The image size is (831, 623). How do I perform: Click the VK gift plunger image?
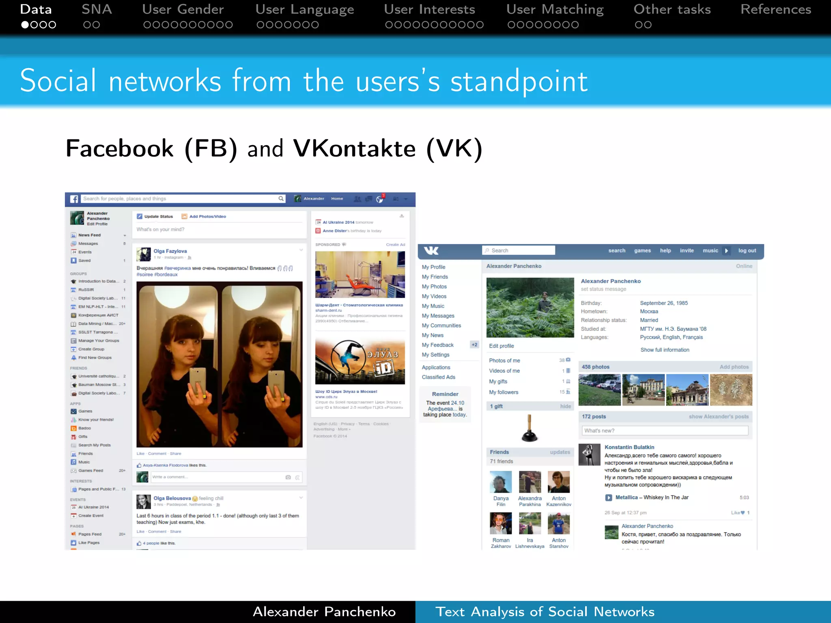pyautogui.click(x=529, y=428)
